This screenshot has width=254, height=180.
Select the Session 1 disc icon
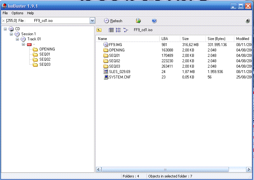17,34
